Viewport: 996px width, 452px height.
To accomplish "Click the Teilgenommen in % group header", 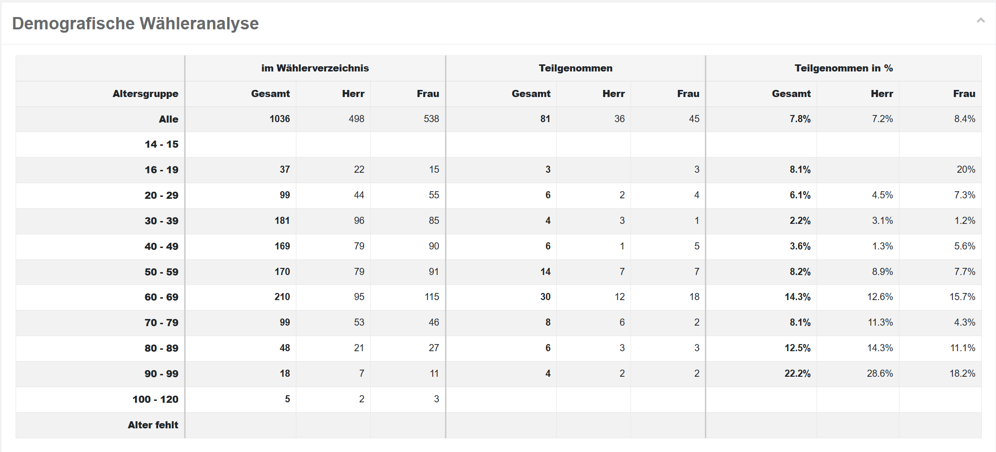I will tap(843, 68).
